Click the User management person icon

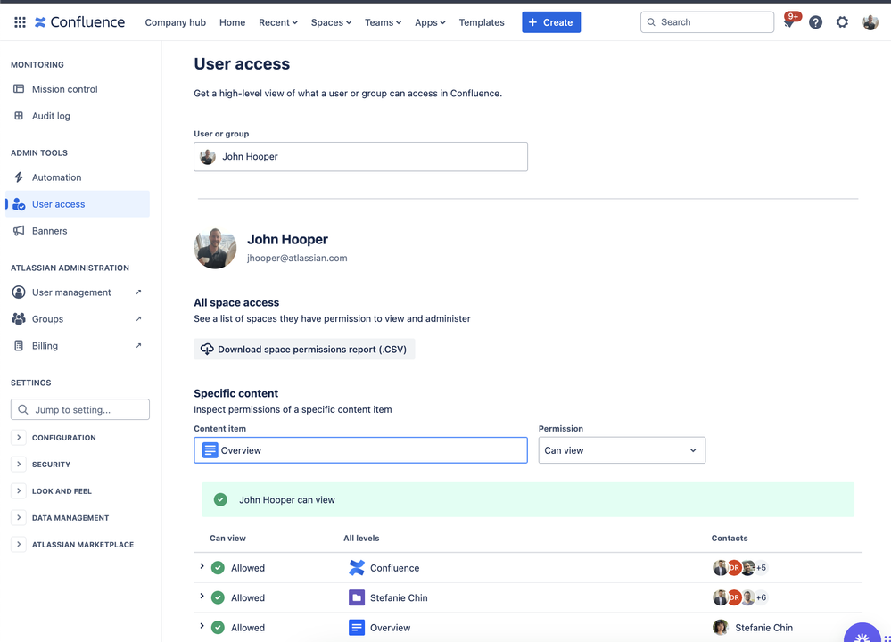(19, 292)
